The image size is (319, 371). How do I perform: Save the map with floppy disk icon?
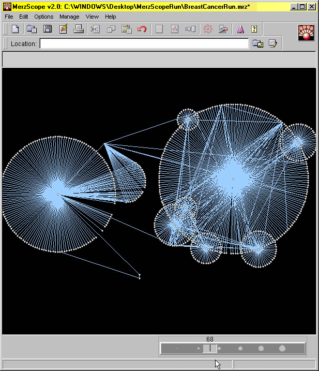tap(48, 29)
